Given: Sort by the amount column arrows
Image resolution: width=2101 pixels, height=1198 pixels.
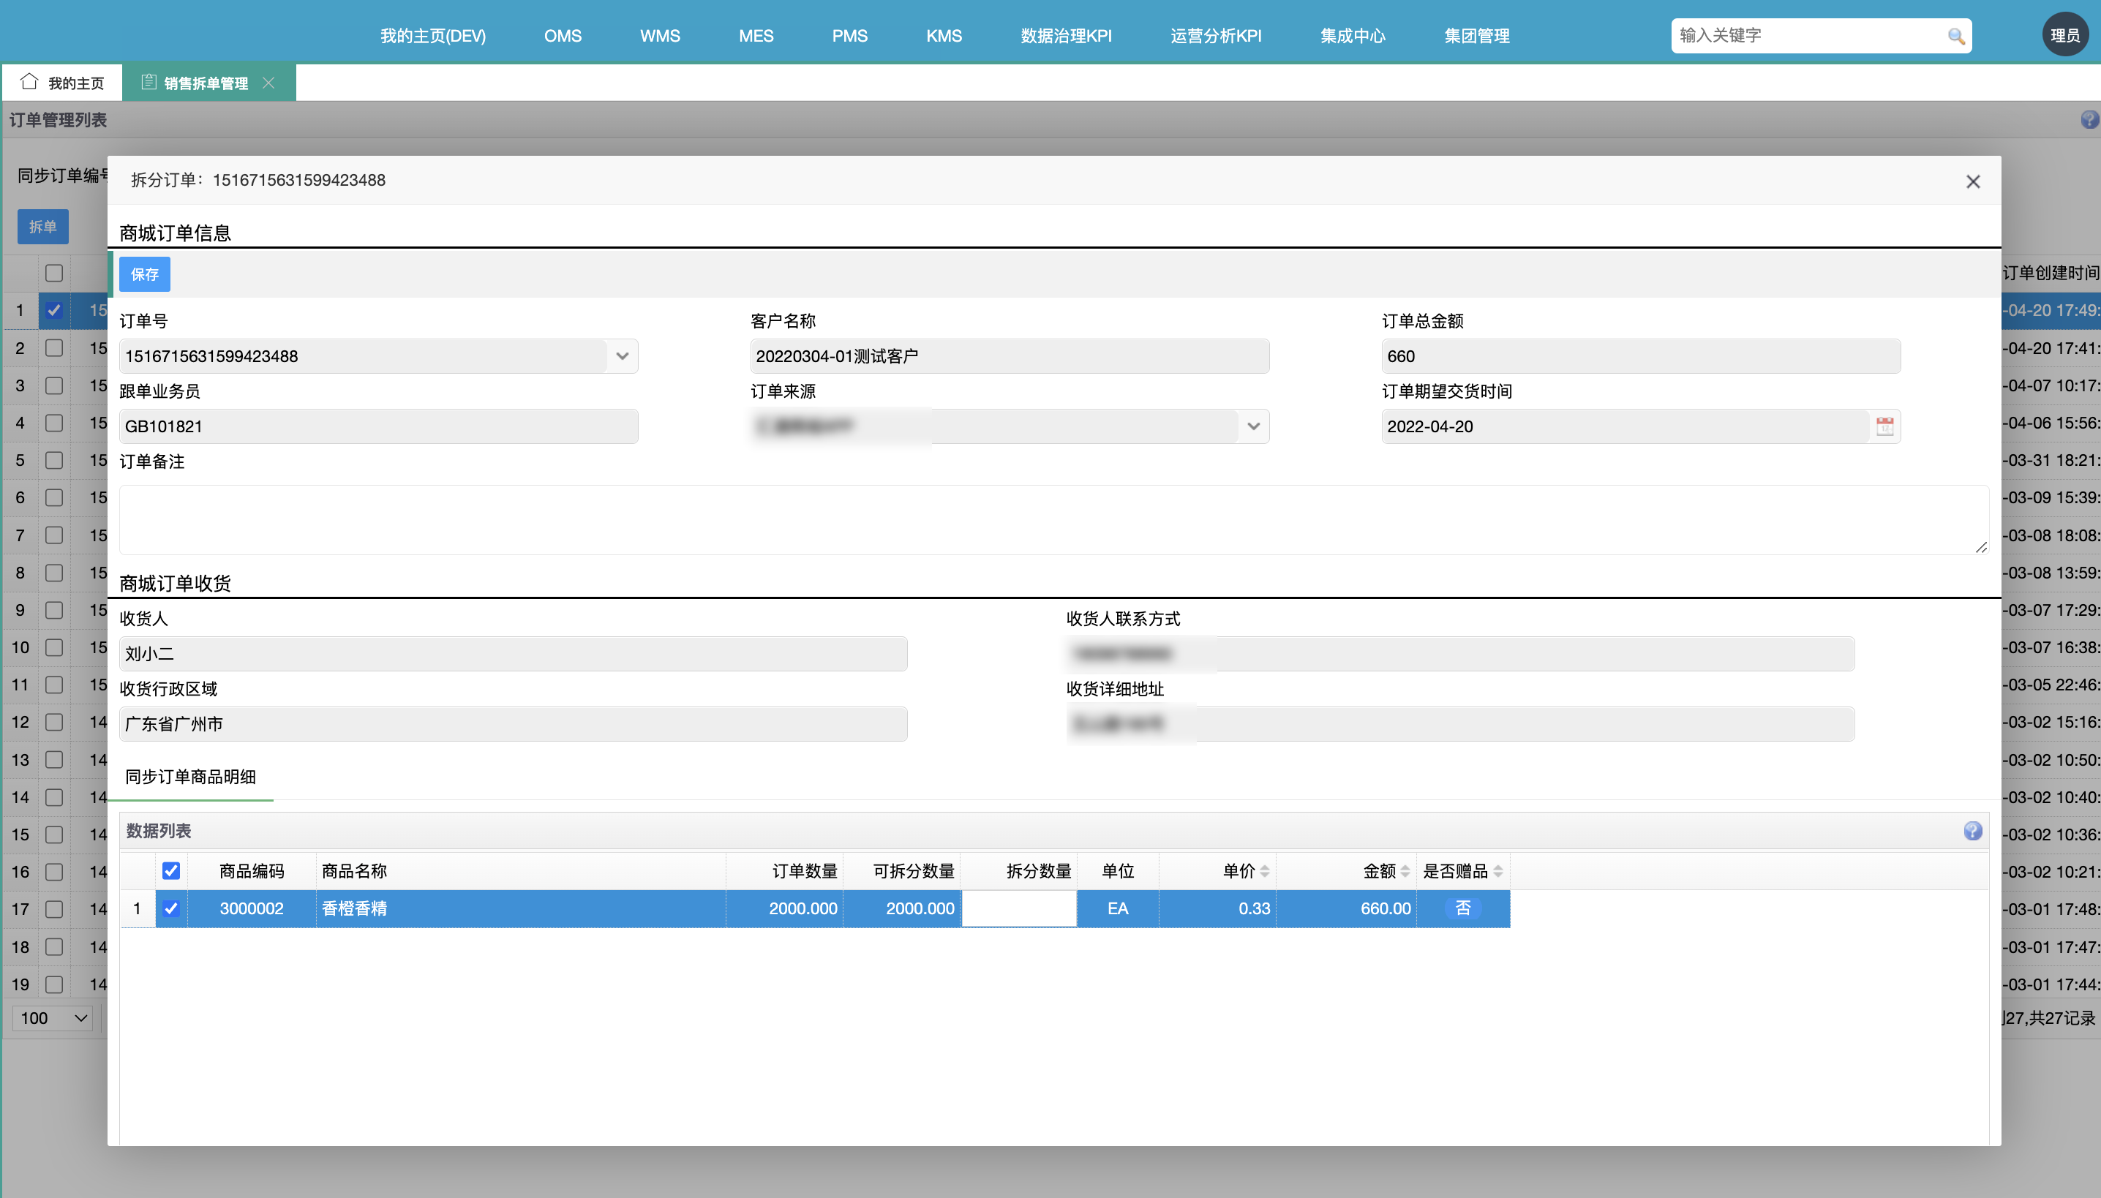Looking at the screenshot, I should click(x=1405, y=871).
